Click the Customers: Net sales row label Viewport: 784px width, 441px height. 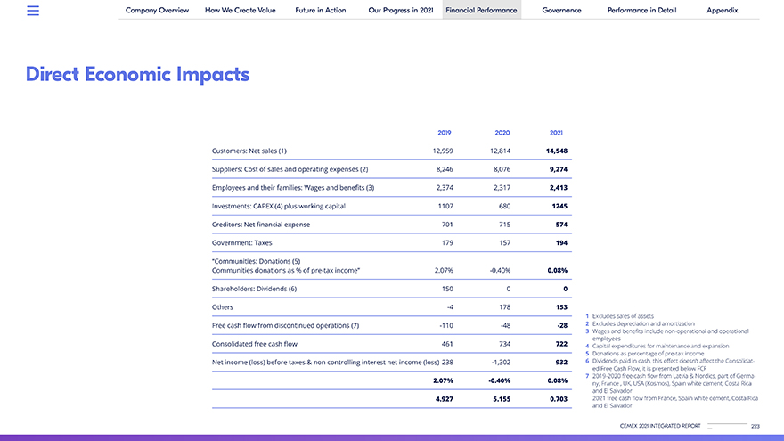(x=249, y=151)
